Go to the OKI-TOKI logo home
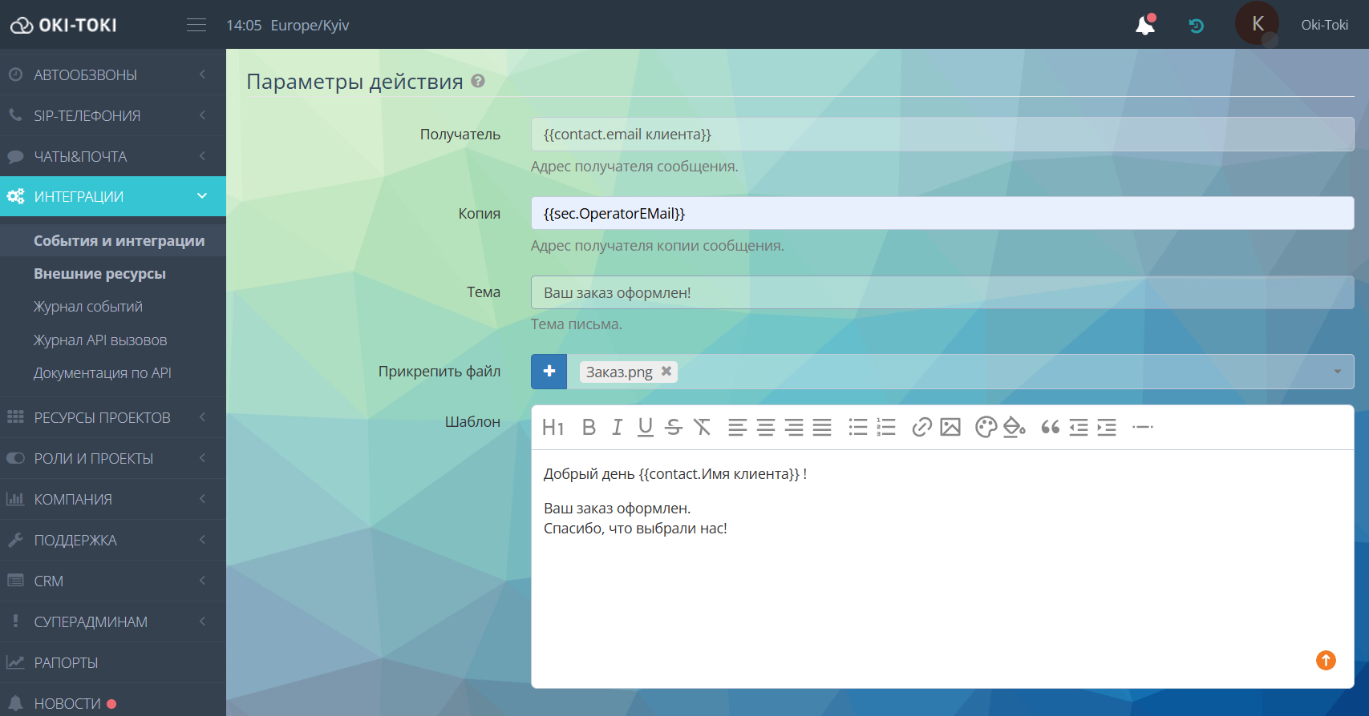1369x716 pixels. pos(64,25)
